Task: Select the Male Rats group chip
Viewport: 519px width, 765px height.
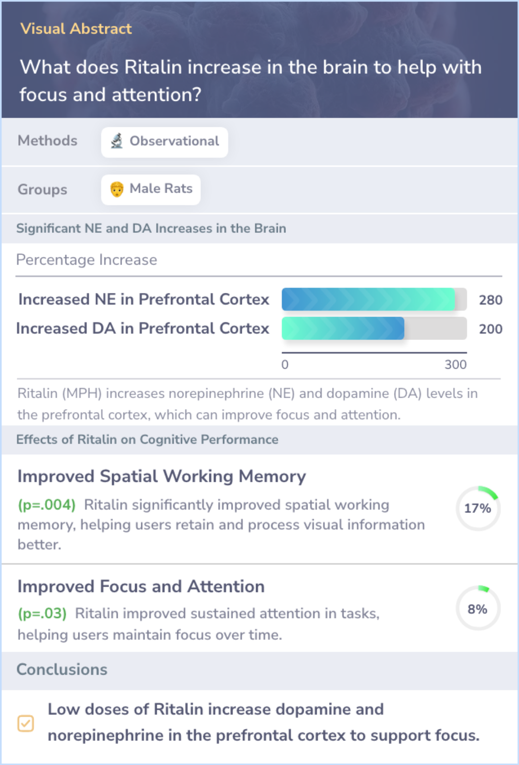Action: click(151, 189)
